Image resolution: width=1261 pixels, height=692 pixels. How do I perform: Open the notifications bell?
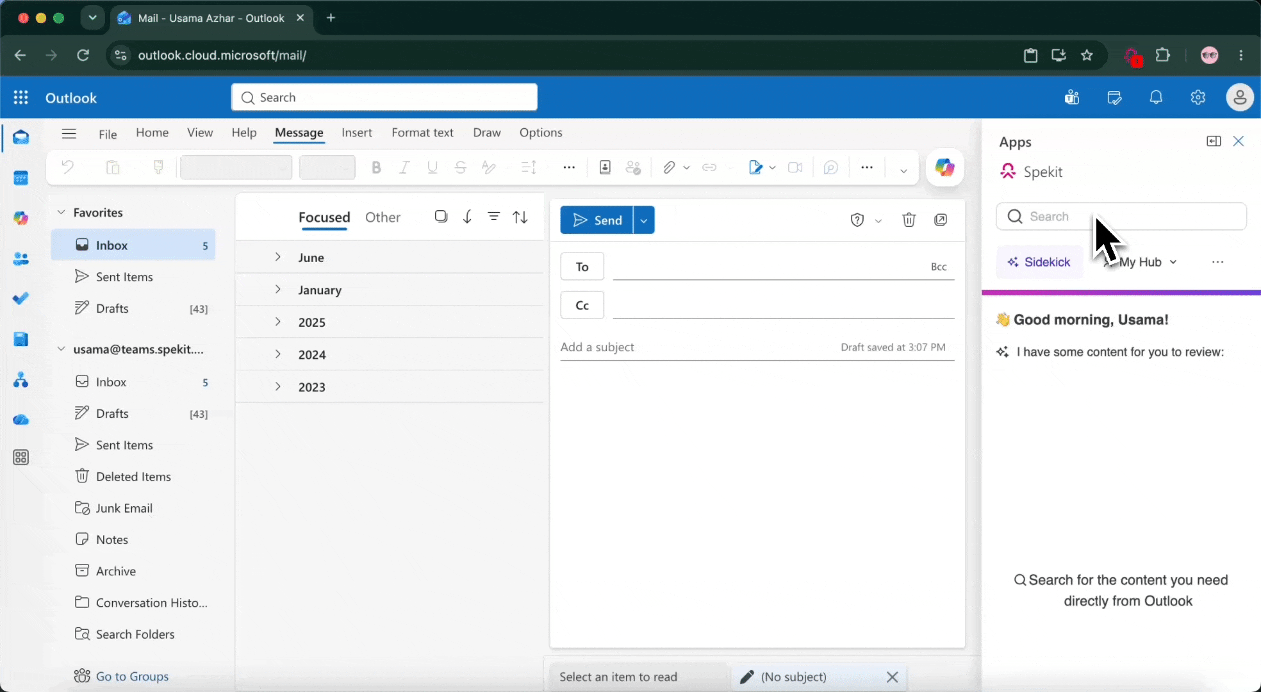click(x=1156, y=97)
